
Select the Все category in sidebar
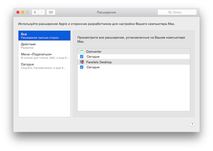coord(44,36)
